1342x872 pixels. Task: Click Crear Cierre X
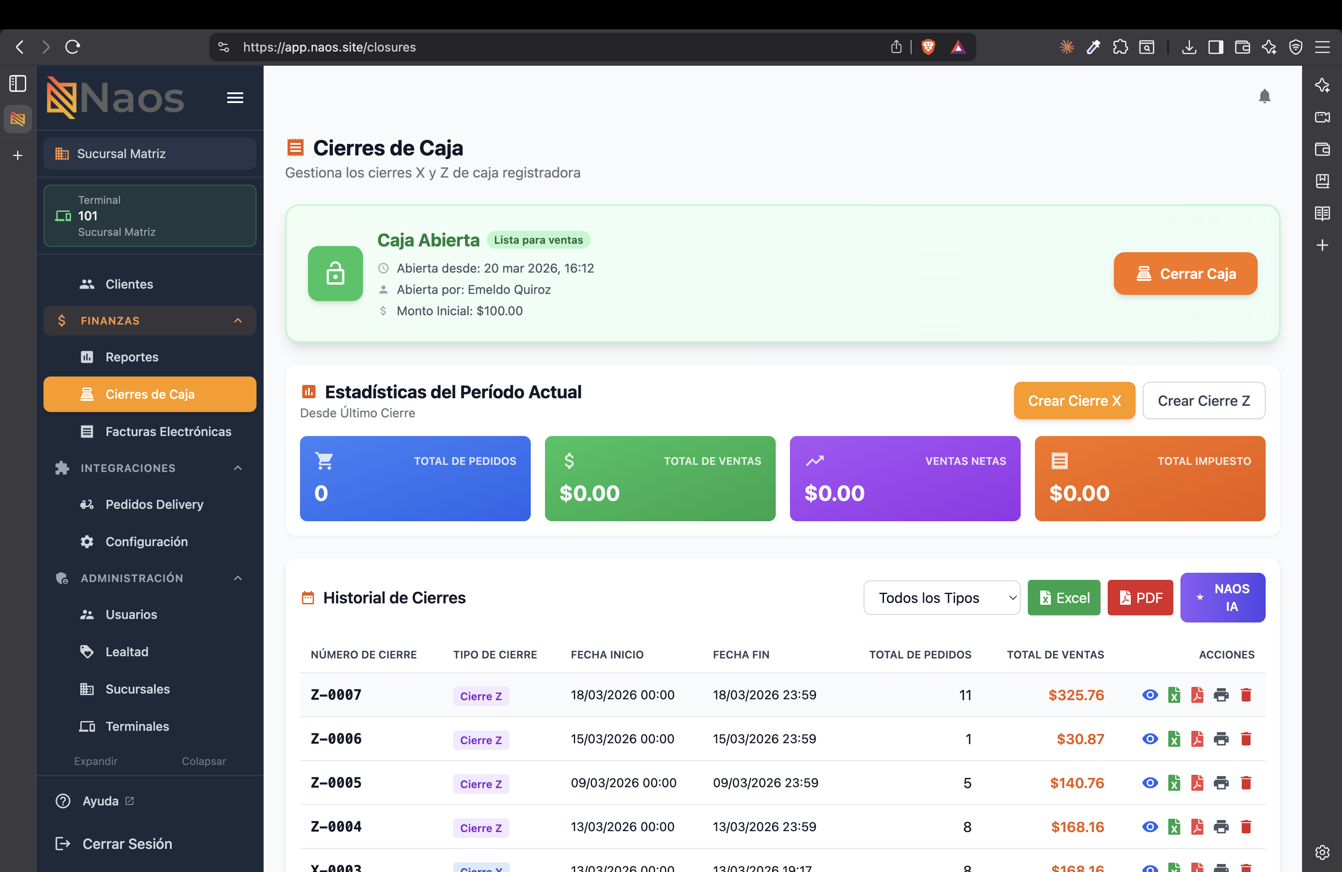point(1074,400)
